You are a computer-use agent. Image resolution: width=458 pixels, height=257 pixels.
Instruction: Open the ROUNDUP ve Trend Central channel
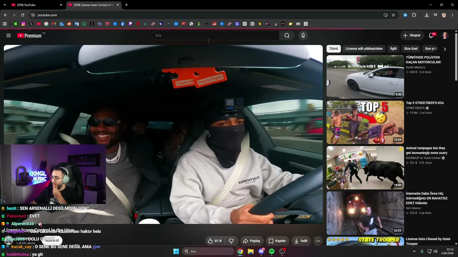point(423,158)
